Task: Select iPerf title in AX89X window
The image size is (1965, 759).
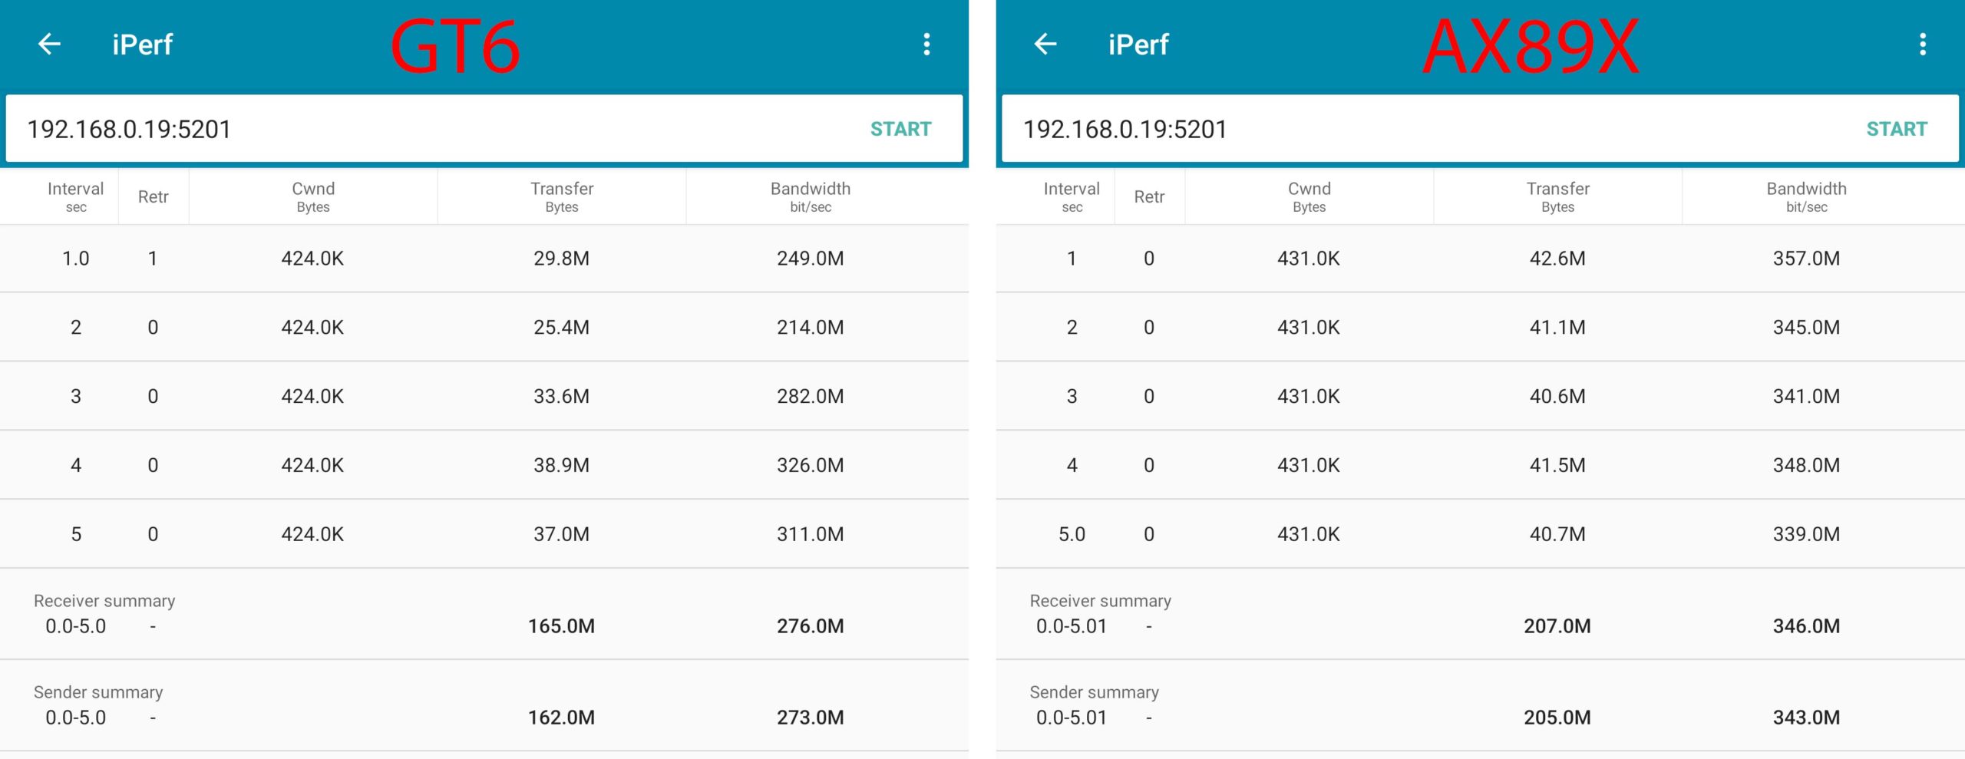Action: tap(1139, 45)
